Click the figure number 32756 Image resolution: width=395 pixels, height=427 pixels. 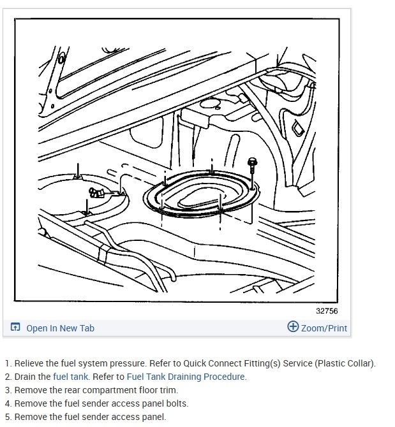coord(327,311)
